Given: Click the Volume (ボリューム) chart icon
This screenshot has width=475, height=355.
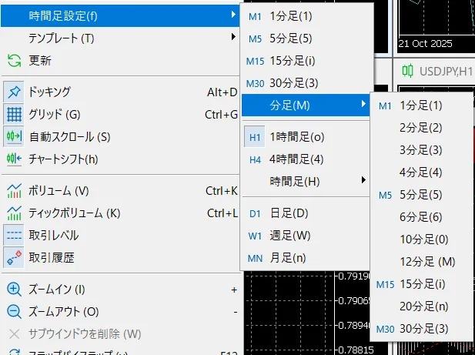Looking at the screenshot, I should pos(14,191).
